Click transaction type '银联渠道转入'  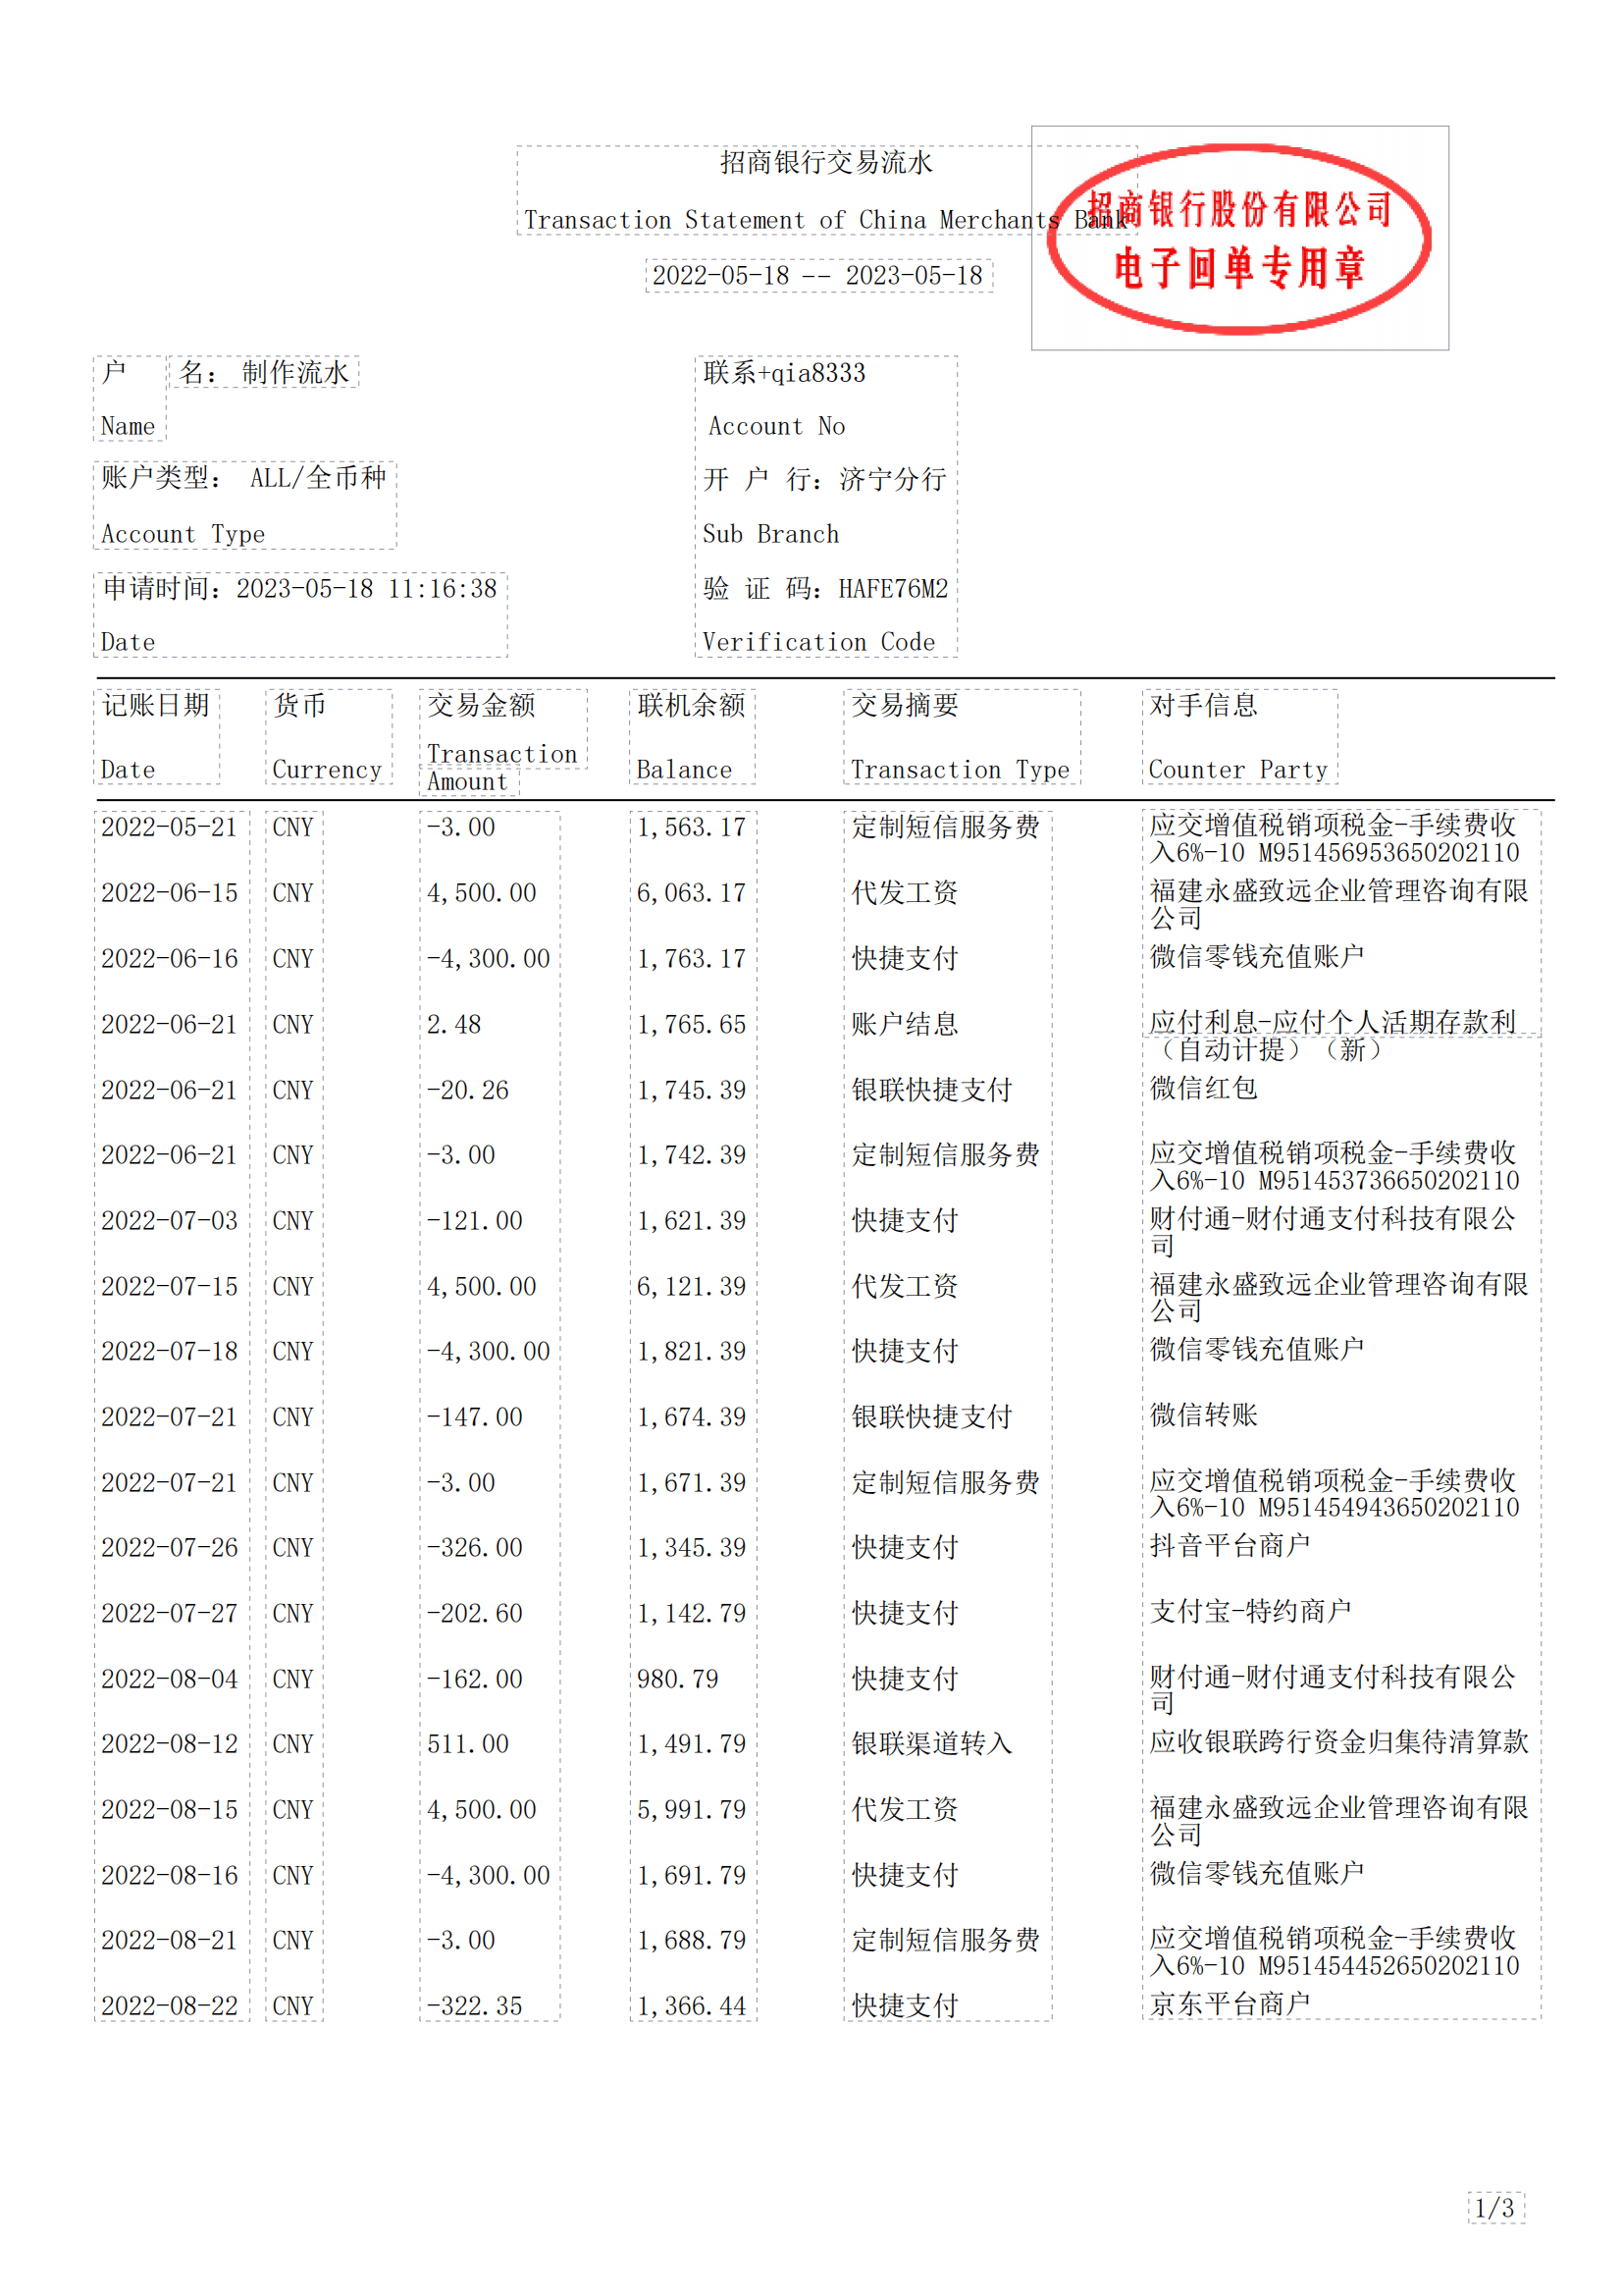tap(931, 1743)
